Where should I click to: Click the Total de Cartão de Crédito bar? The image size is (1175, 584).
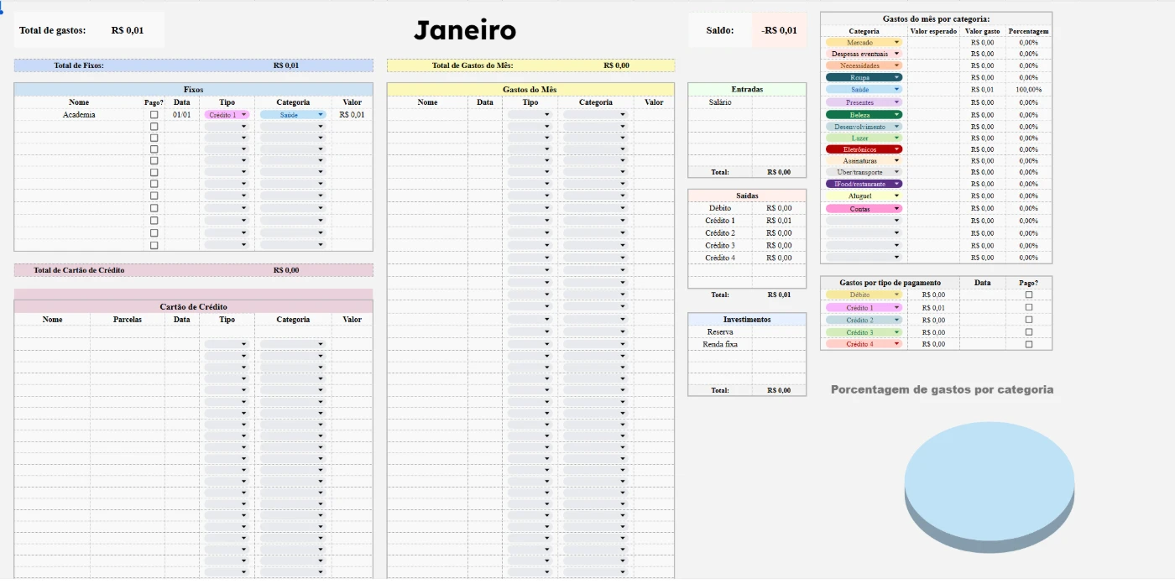[193, 270]
